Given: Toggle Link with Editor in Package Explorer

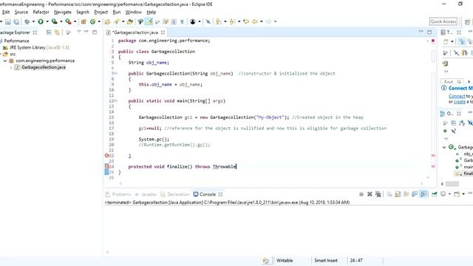Looking at the screenshot, I should coord(57,33).
